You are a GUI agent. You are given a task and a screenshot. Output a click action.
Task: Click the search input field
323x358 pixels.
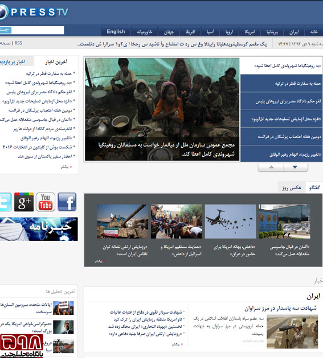(x=38, y=30)
